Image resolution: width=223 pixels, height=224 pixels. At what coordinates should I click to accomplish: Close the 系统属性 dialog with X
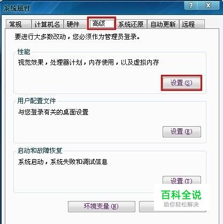pos(209,5)
